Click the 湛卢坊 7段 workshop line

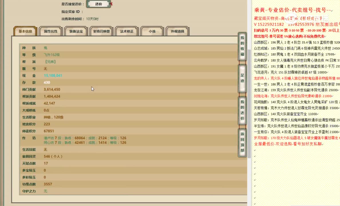[x=85, y=138]
